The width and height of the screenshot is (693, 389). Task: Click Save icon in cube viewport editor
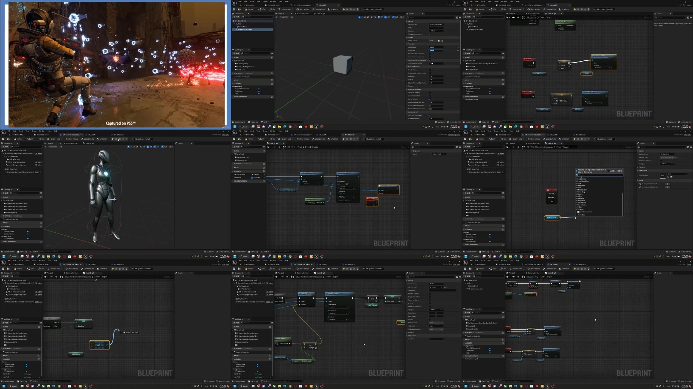pos(234,9)
